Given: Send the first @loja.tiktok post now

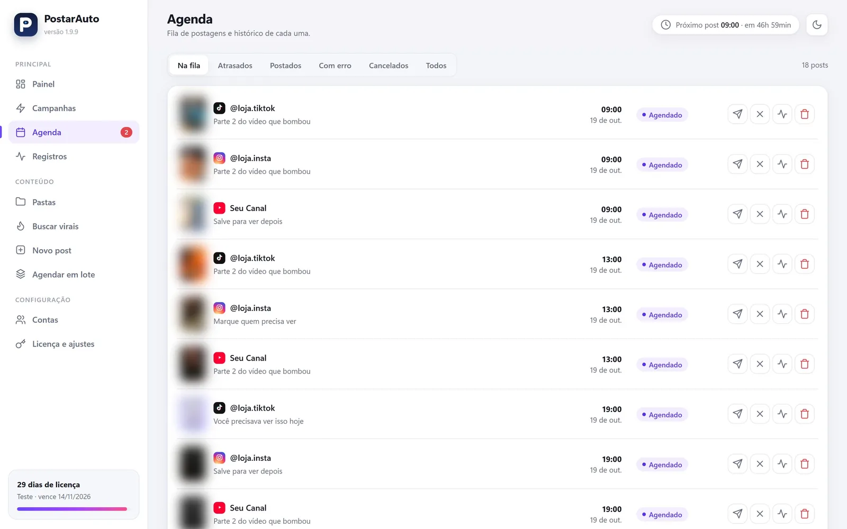Looking at the screenshot, I should 737,114.
